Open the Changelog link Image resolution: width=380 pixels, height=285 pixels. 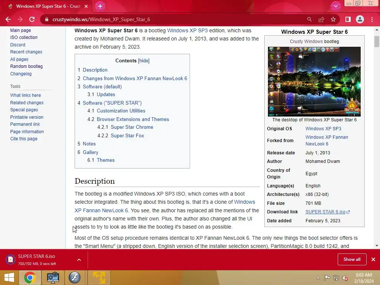pyautogui.click(x=21, y=74)
